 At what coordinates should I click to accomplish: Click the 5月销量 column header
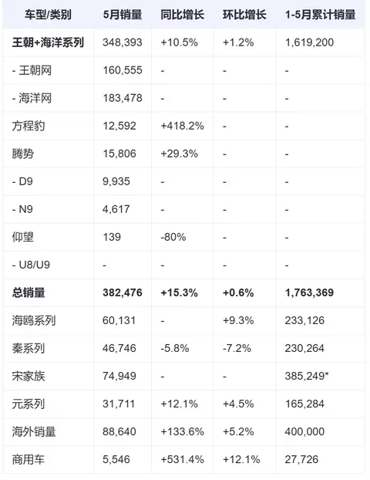coord(123,15)
